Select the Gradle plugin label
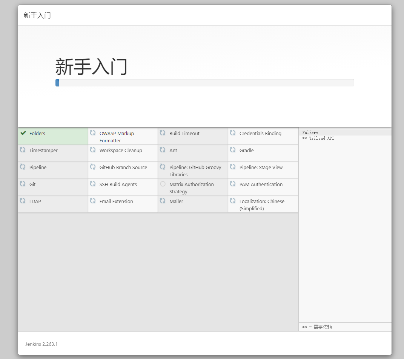Screen dimensions: 404x359 247,150
